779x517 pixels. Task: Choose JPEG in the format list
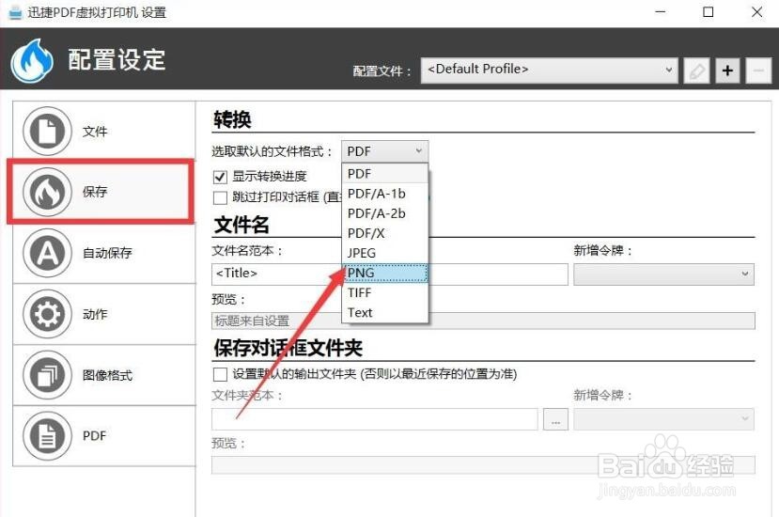pos(385,253)
